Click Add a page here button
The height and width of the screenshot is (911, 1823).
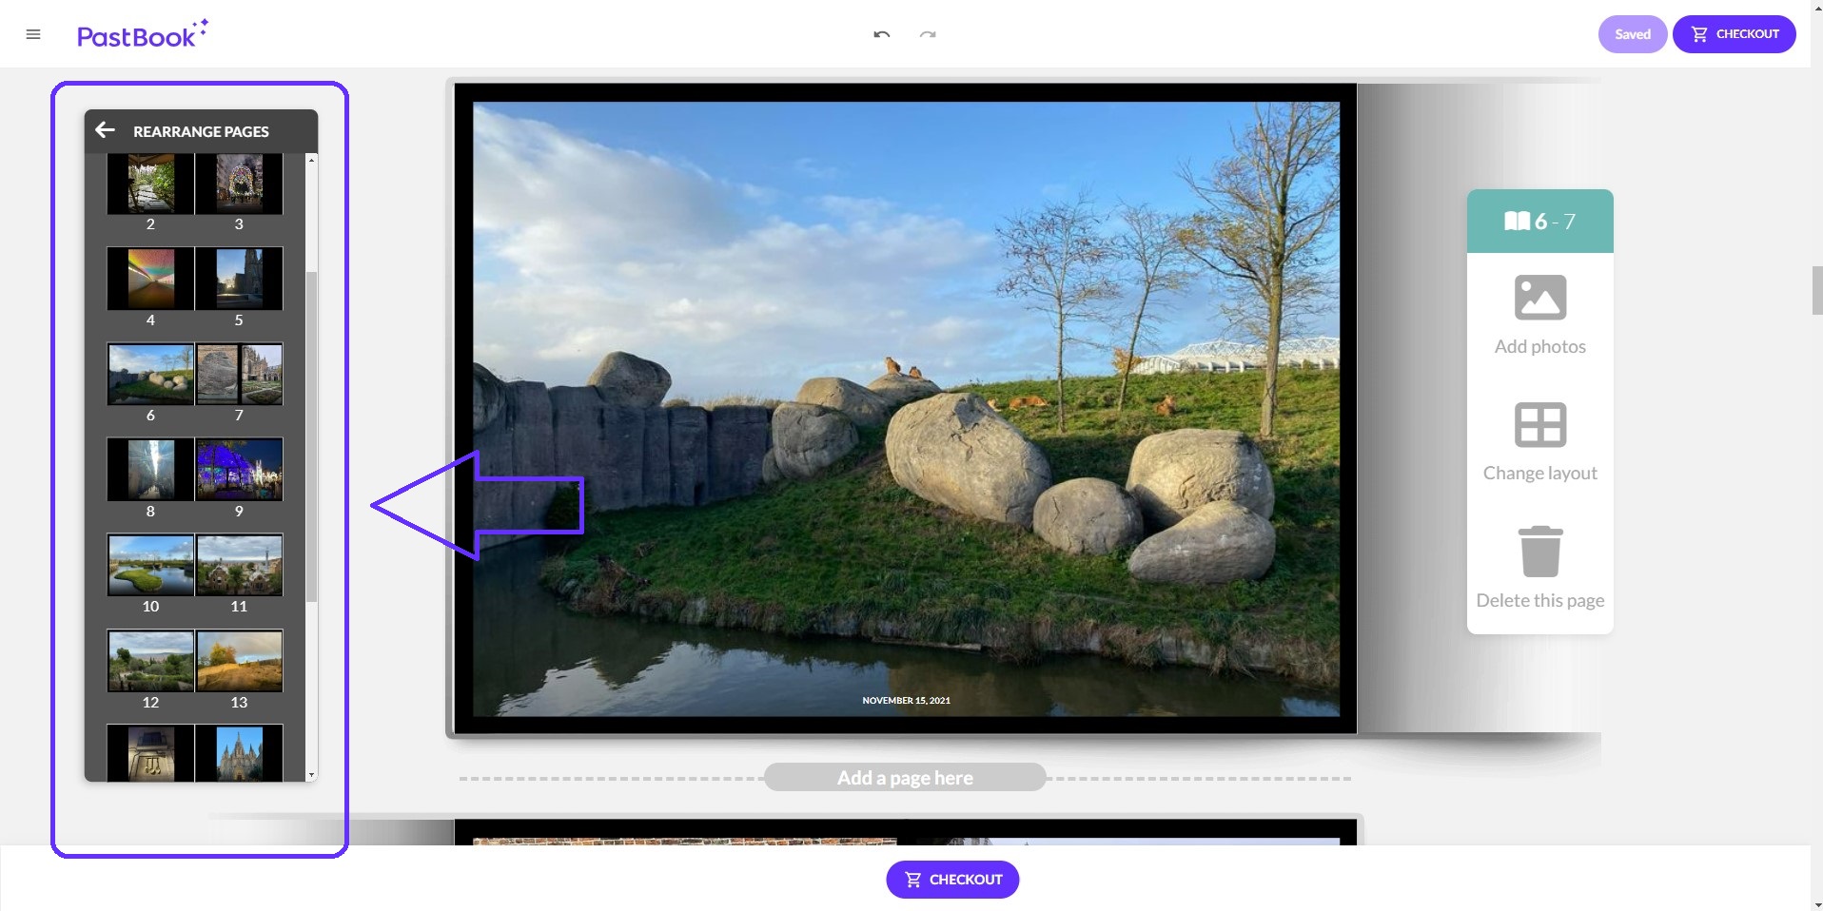(x=905, y=777)
